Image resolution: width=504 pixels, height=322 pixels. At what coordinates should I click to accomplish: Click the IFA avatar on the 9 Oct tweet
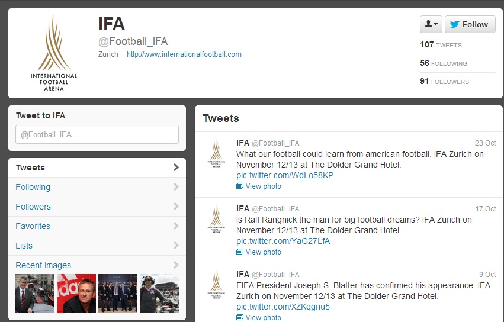[x=216, y=285]
